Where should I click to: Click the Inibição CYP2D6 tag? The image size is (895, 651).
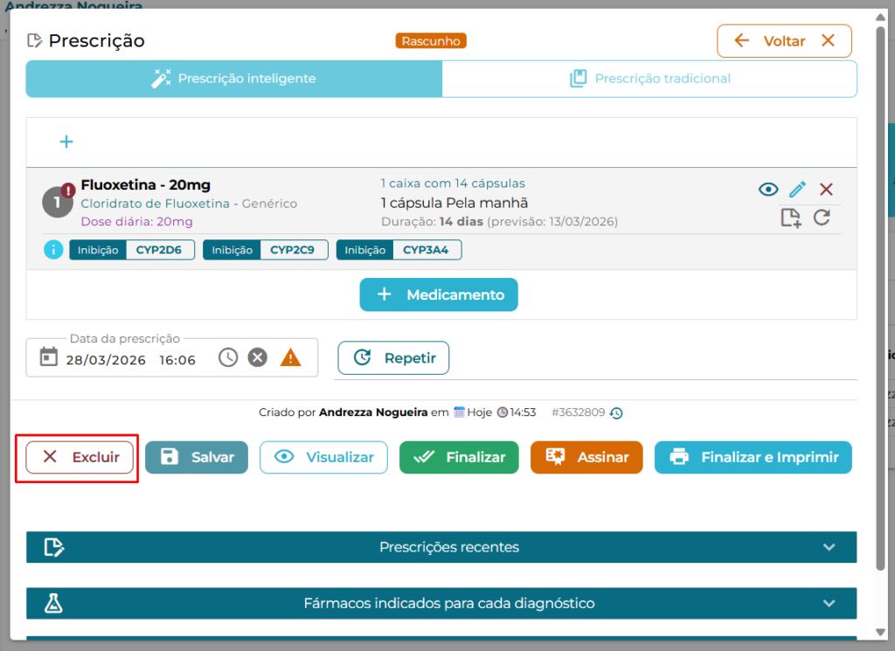click(132, 250)
